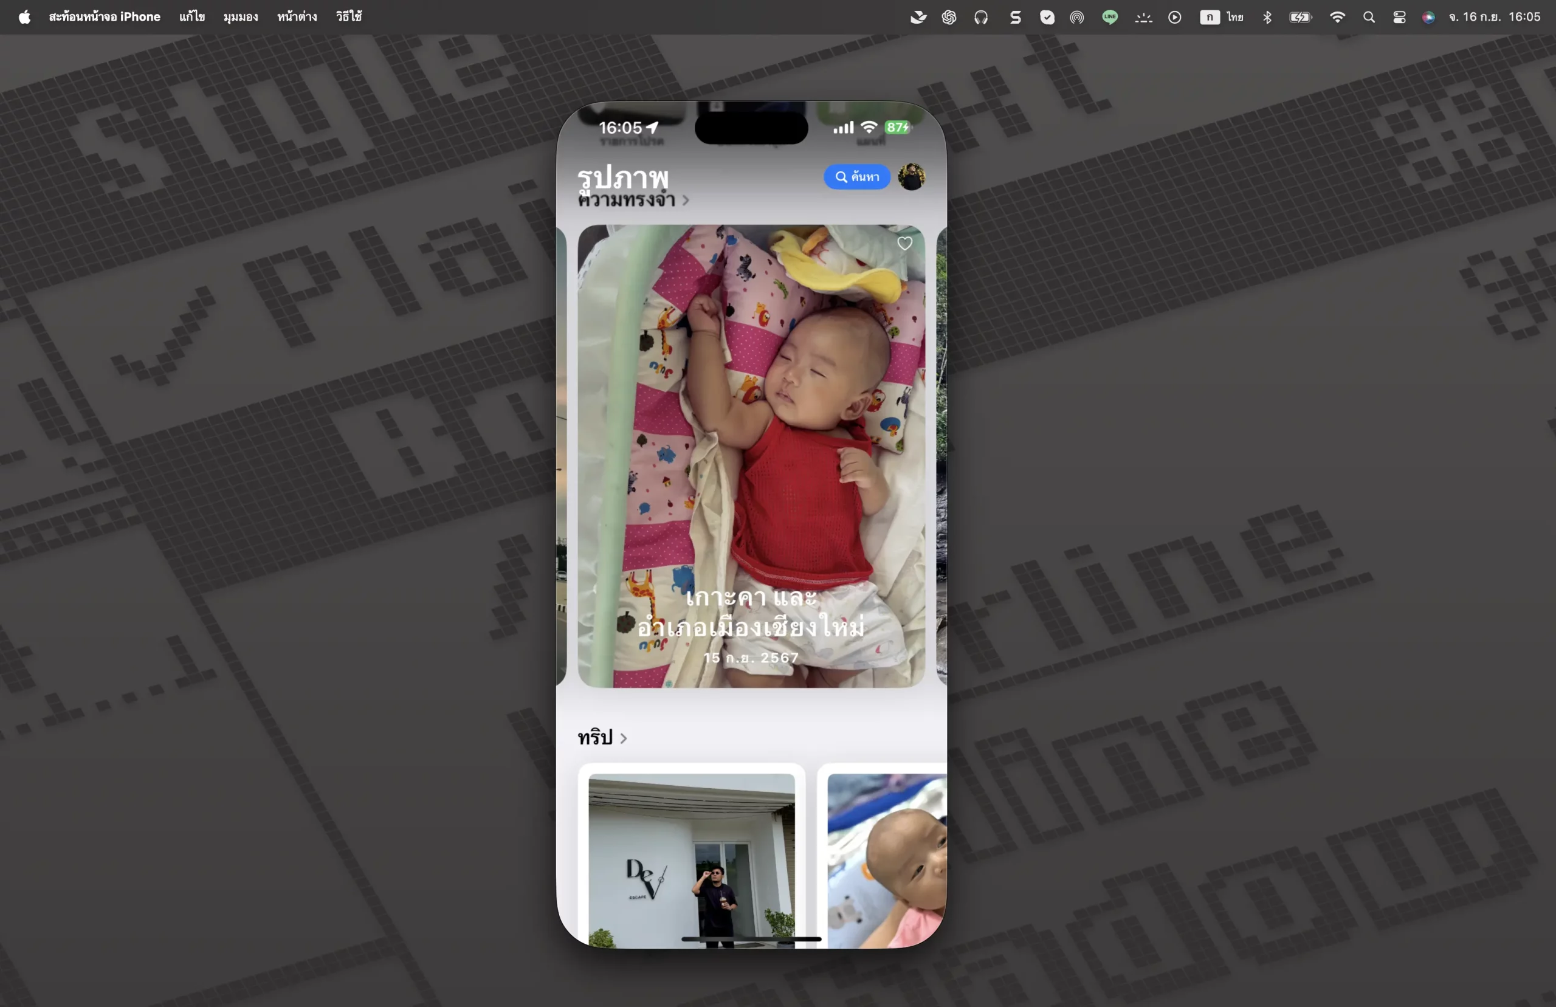
Task: Click the Siri icon in menu bar
Action: 1428,18
